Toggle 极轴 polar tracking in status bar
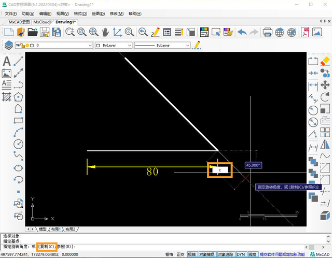The width and height of the screenshot is (332, 258). (192, 254)
